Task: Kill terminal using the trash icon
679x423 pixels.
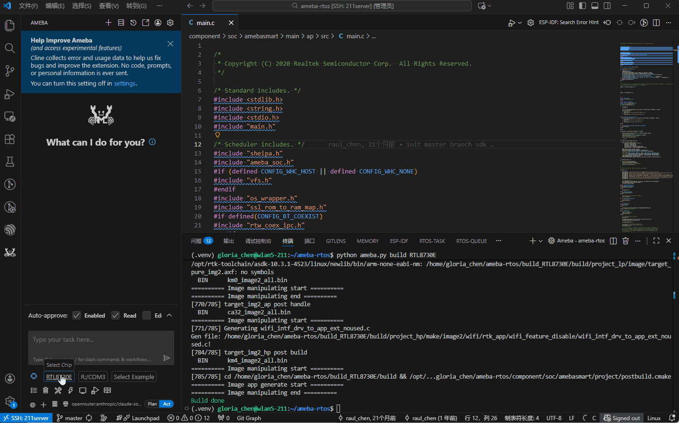Action: (625, 241)
